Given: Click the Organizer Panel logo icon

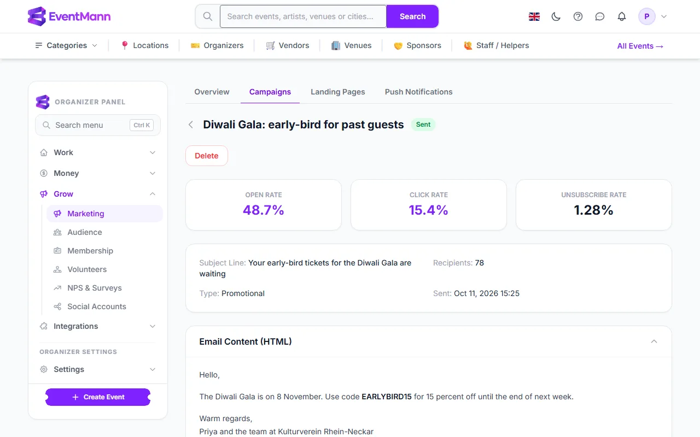Looking at the screenshot, I should [43, 102].
